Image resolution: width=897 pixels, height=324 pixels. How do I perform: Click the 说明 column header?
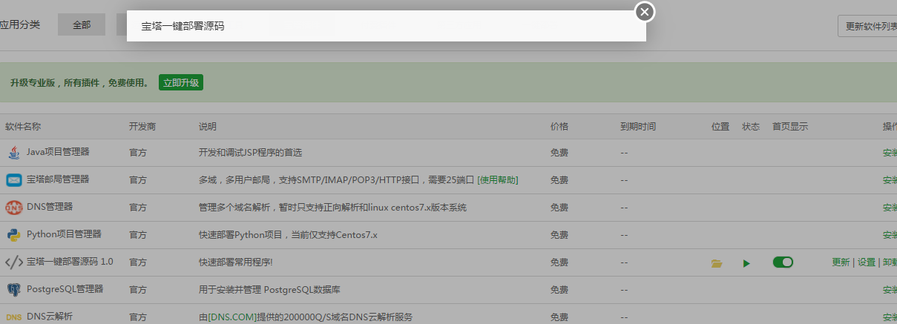pos(208,127)
